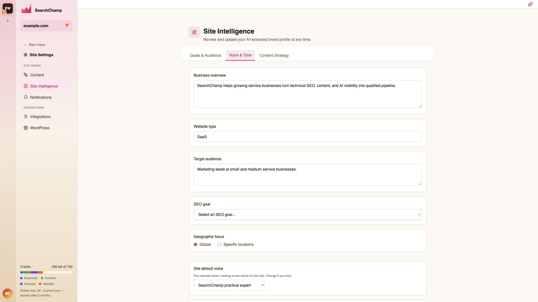Select the Global geographic focus radio
Viewport: 538px width, 302px height.
coord(196,244)
